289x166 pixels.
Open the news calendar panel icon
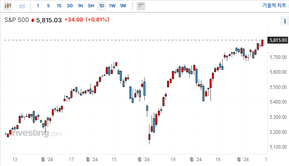[x=141, y=6]
